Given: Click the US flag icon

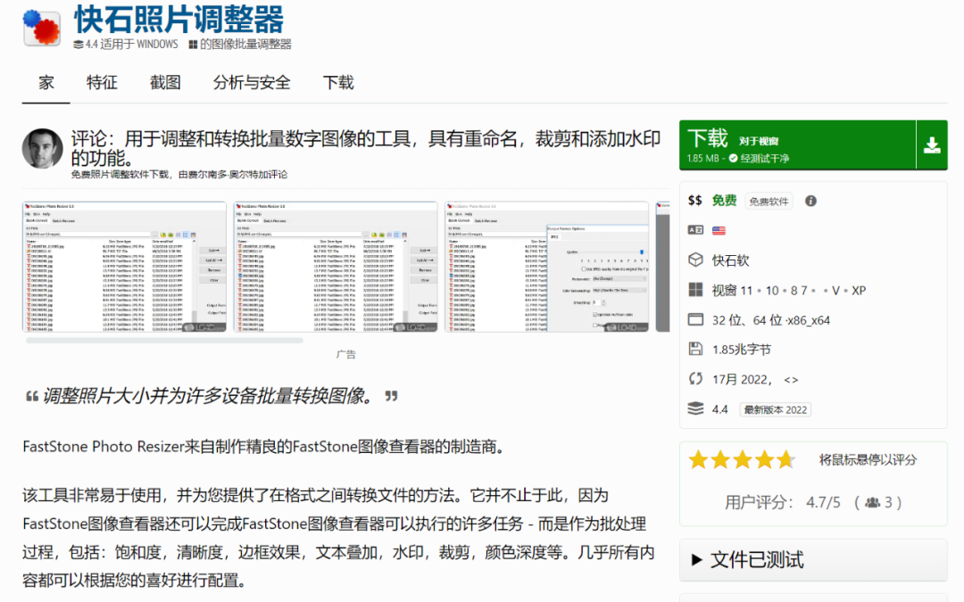Looking at the screenshot, I should [x=719, y=230].
